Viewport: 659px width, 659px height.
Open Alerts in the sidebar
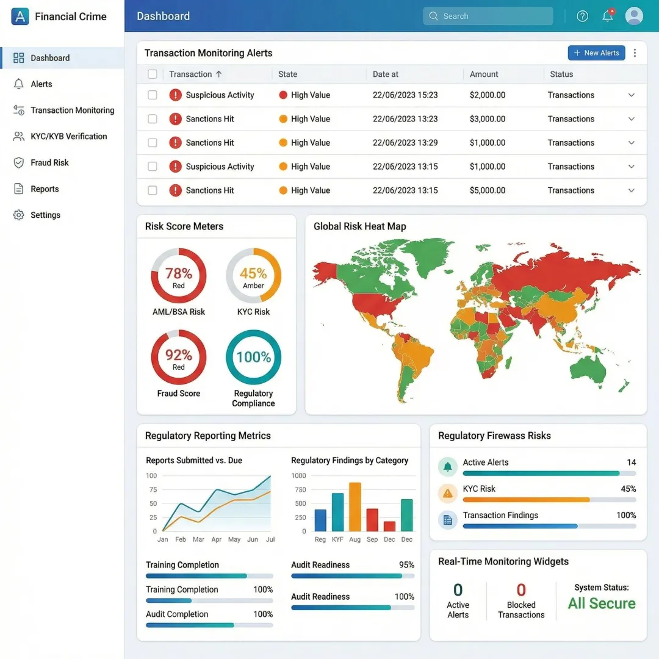tap(62, 84)
